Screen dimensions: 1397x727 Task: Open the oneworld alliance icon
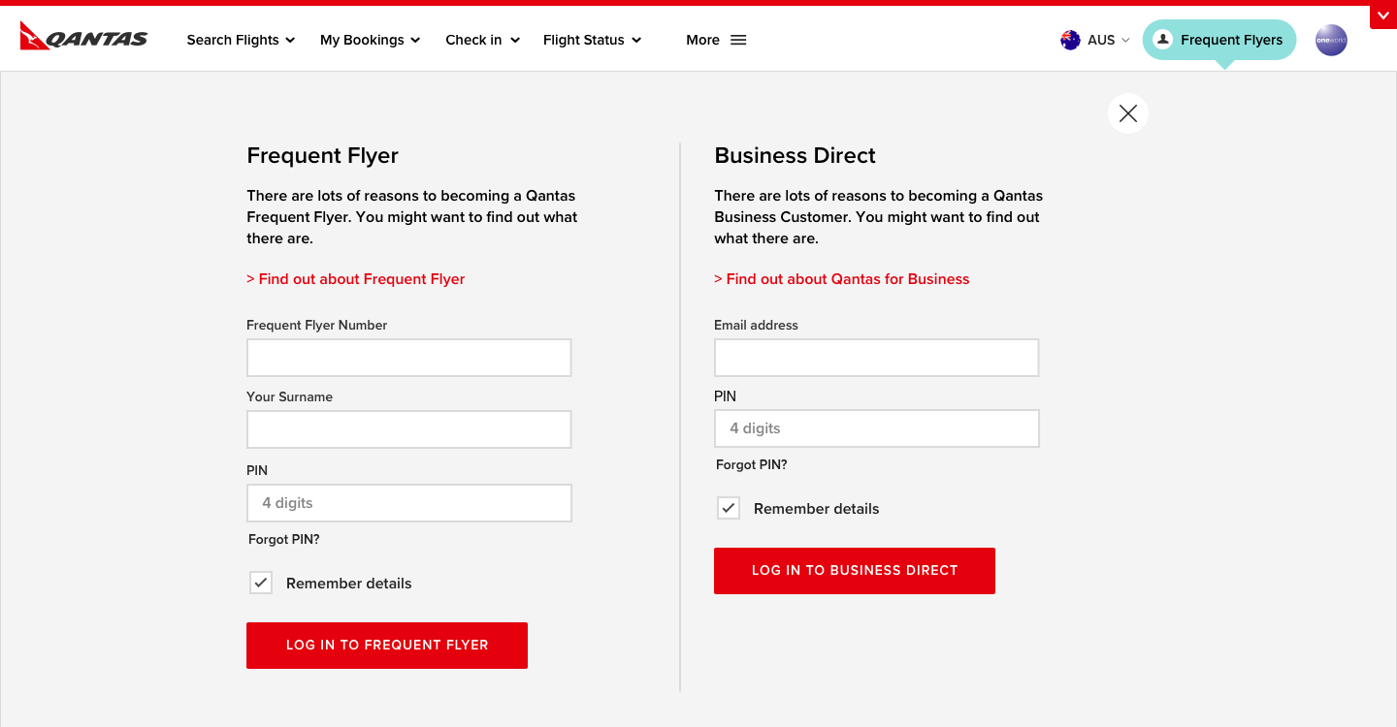point(1331,40)
